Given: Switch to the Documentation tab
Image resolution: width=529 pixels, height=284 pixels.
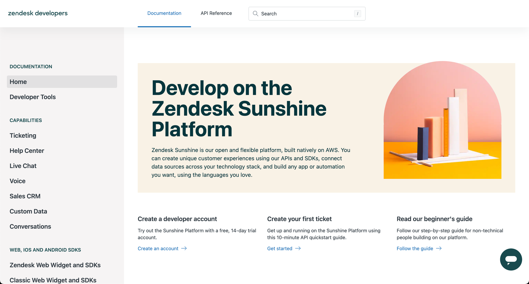Looking at the screenshot, I should click(164, 13).
